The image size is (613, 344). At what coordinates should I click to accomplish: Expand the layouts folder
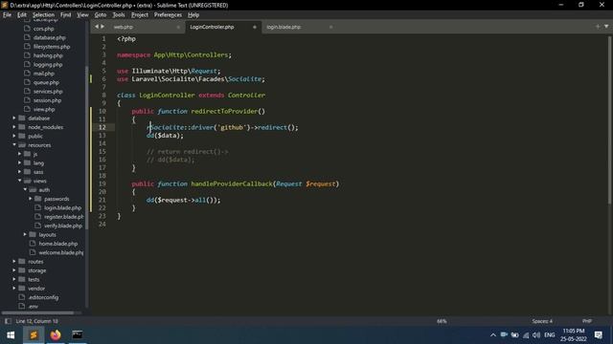[x=25, y=234]
